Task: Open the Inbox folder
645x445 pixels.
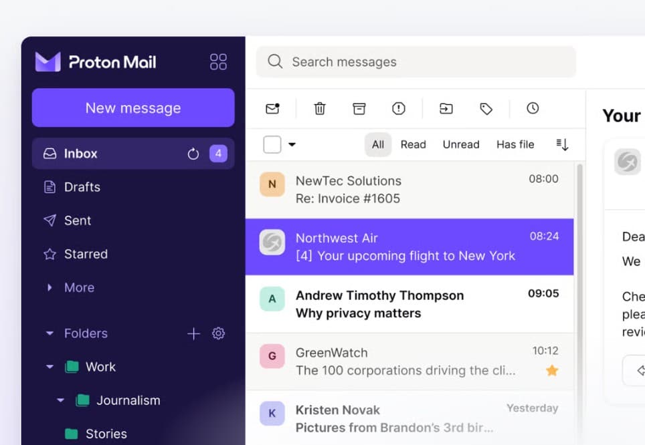Action: click(x=133, y=154)
